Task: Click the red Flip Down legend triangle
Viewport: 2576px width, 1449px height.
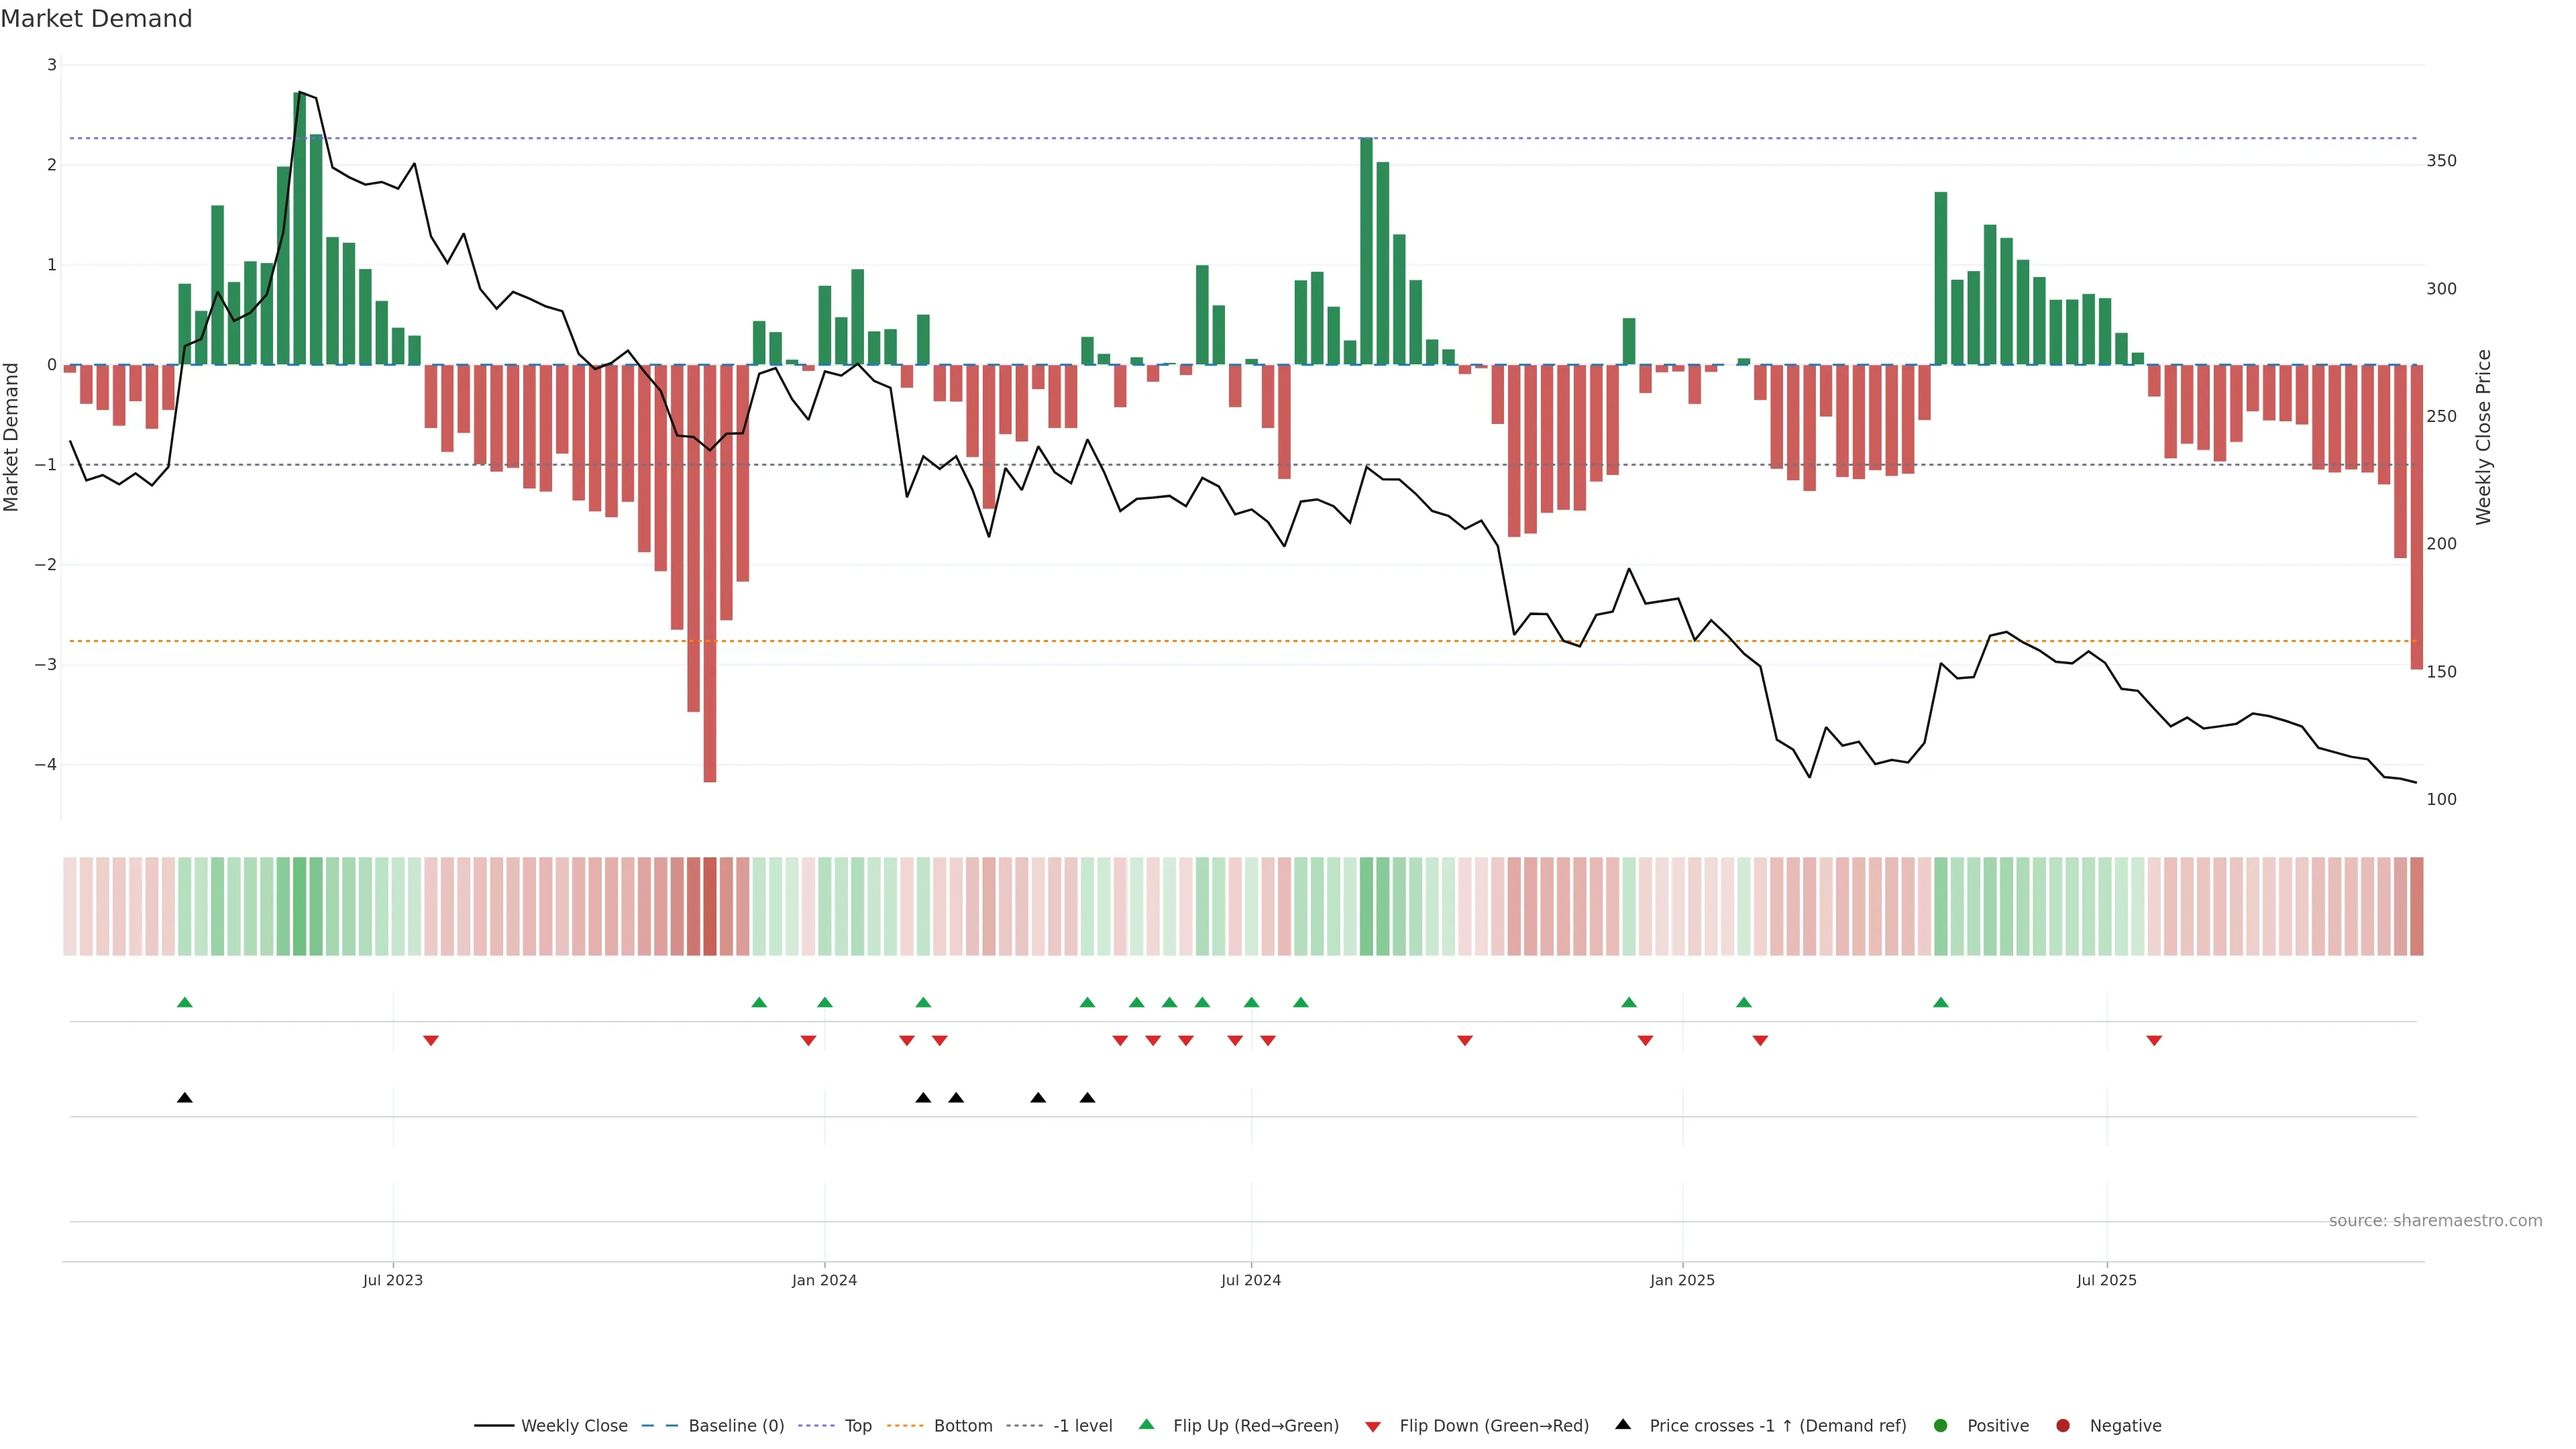Action: click(x=1373, y=1427)
